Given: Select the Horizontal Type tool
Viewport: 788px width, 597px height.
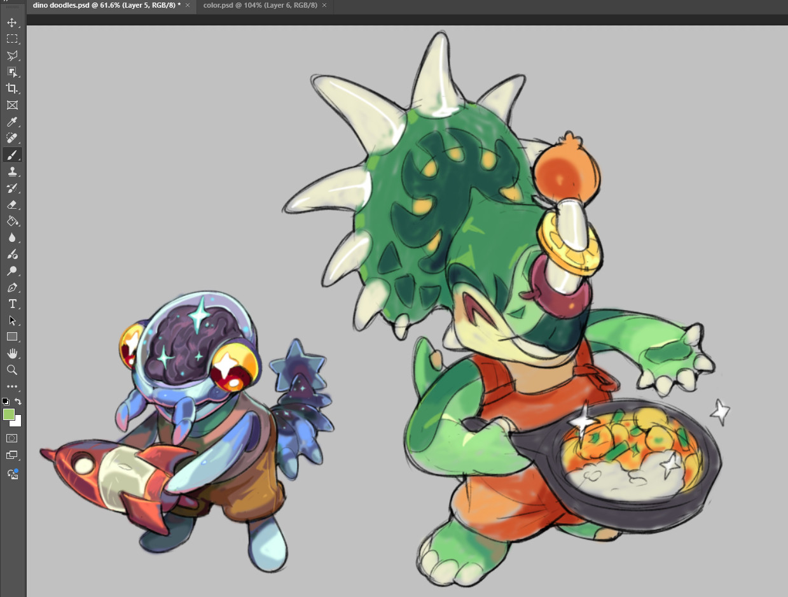Looking at the screenshot, I should click(x=12, y=304).
